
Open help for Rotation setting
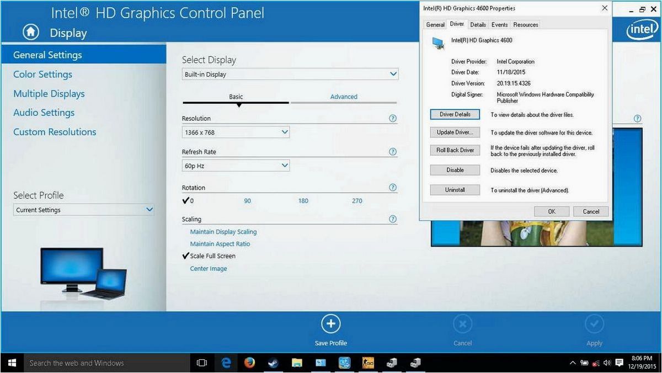393,188
